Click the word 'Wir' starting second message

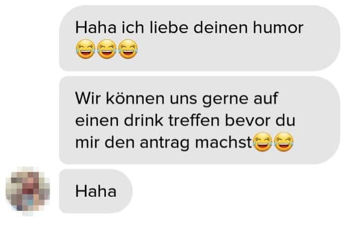pos(88,98)
